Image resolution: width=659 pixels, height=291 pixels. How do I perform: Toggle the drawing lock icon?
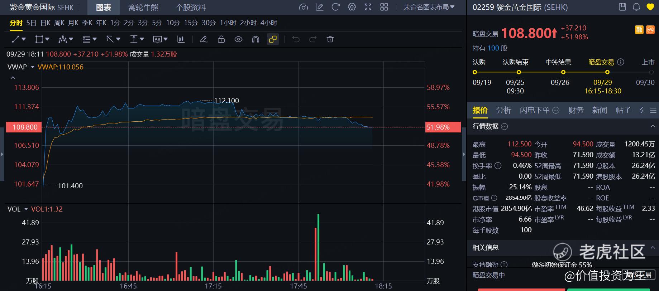[x=221, y=39]
